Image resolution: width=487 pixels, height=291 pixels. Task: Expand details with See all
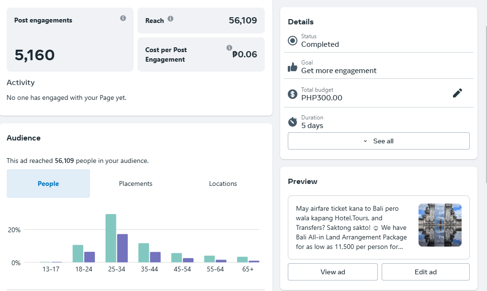pos(378,141)
